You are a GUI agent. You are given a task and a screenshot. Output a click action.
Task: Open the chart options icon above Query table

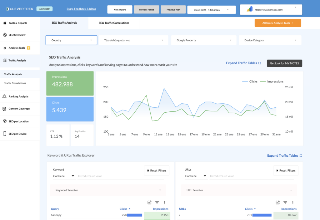[150, 203]
